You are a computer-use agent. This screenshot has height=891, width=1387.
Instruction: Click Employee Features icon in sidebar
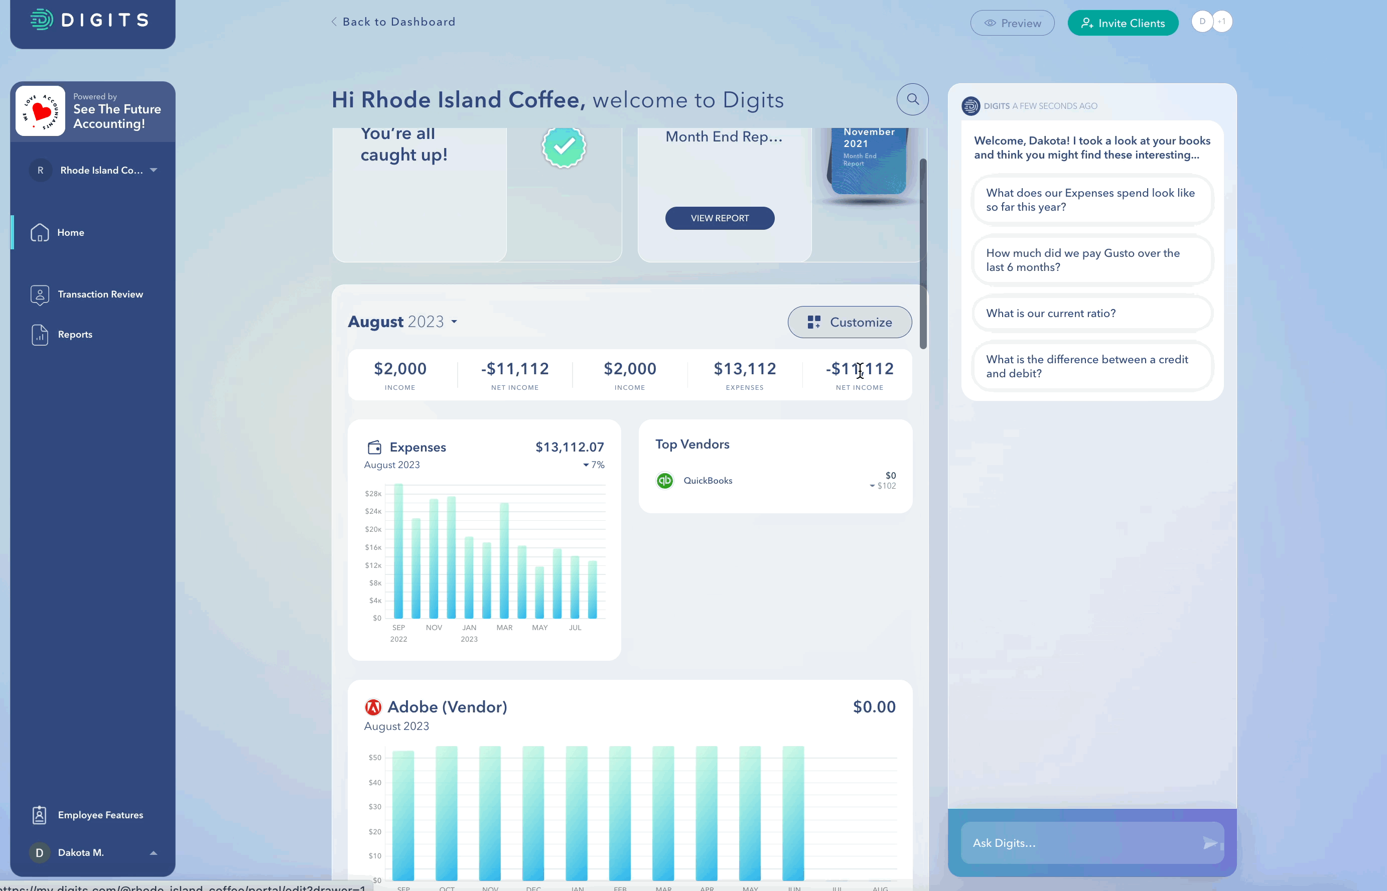point(39,815)
